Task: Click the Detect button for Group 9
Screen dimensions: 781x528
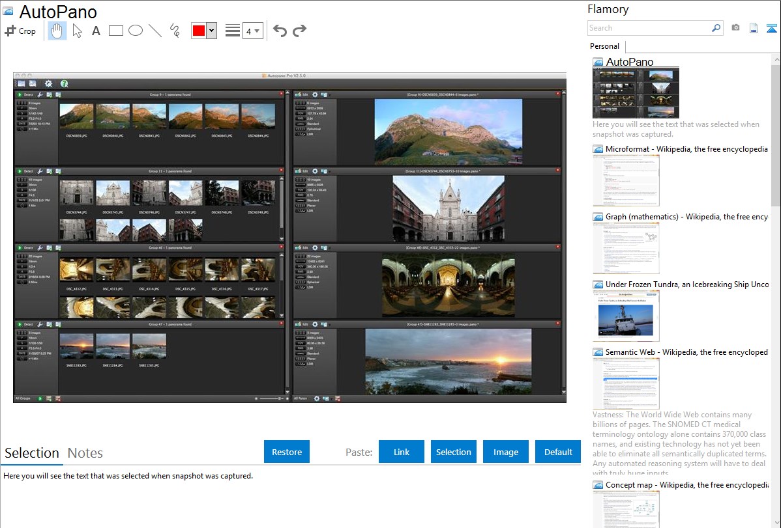Action: (25, 94)
